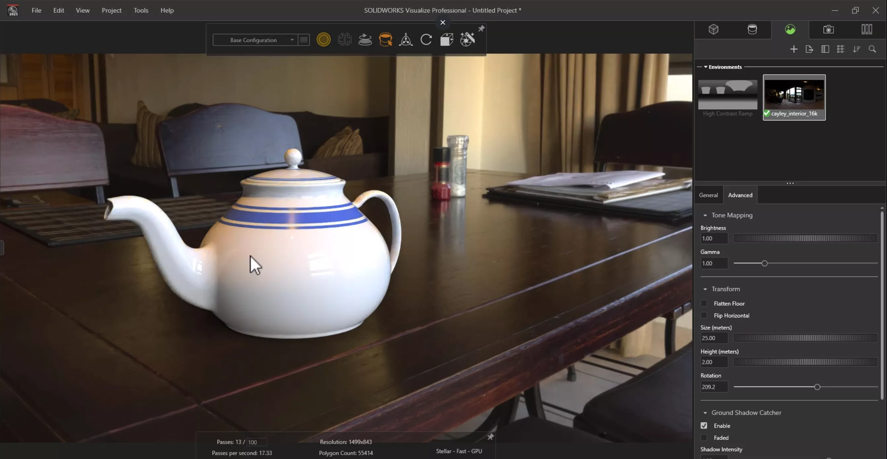
Task: Select the orange appearance selection tool
Action: pyautogui.click(x=385, y=40)
